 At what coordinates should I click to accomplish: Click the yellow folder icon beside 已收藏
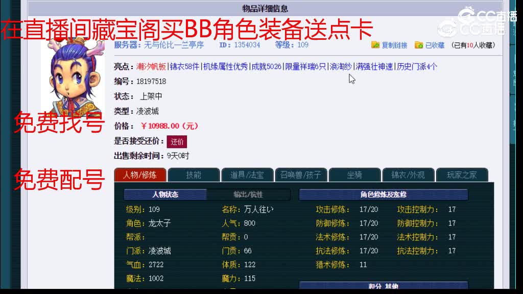[x=419, y=45]
